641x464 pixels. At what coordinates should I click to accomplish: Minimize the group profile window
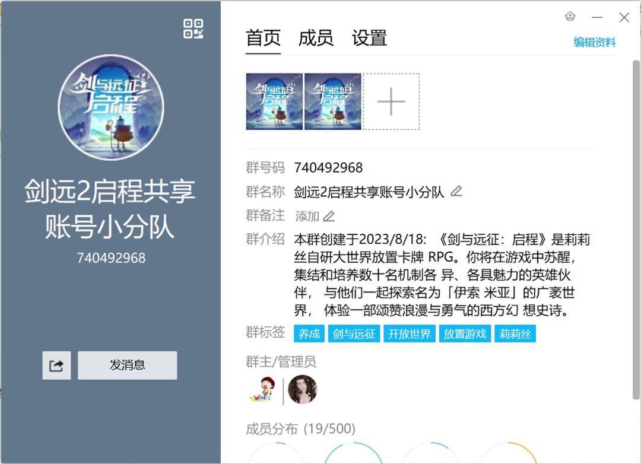pyautogui.click(x=597, y=17)
